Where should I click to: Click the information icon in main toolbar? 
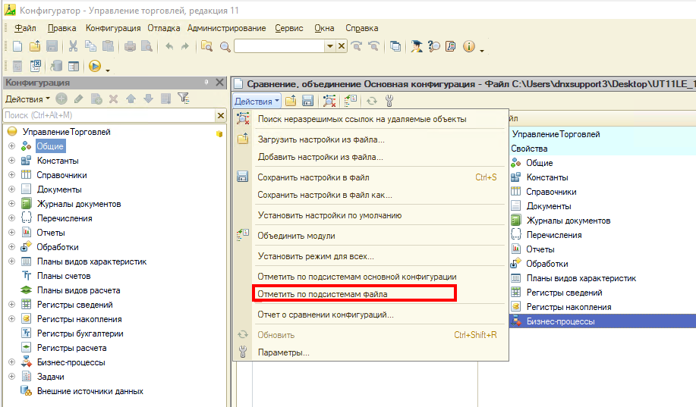click(468, 46)
